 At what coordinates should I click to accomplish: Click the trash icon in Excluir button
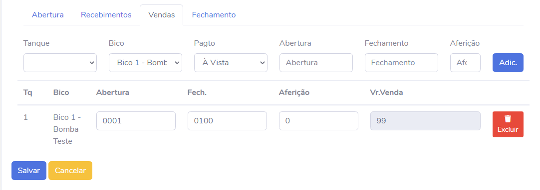pyautogui.click(x=508, y=119)
